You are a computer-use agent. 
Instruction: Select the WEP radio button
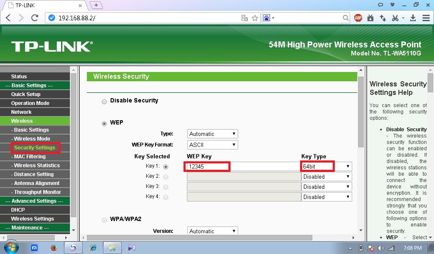[x=104, y=123]
